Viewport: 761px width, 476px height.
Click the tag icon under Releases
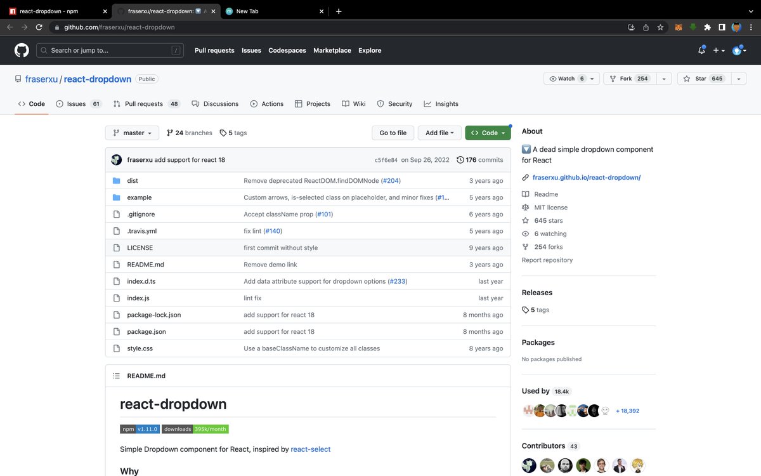click(x=525, y=310)
